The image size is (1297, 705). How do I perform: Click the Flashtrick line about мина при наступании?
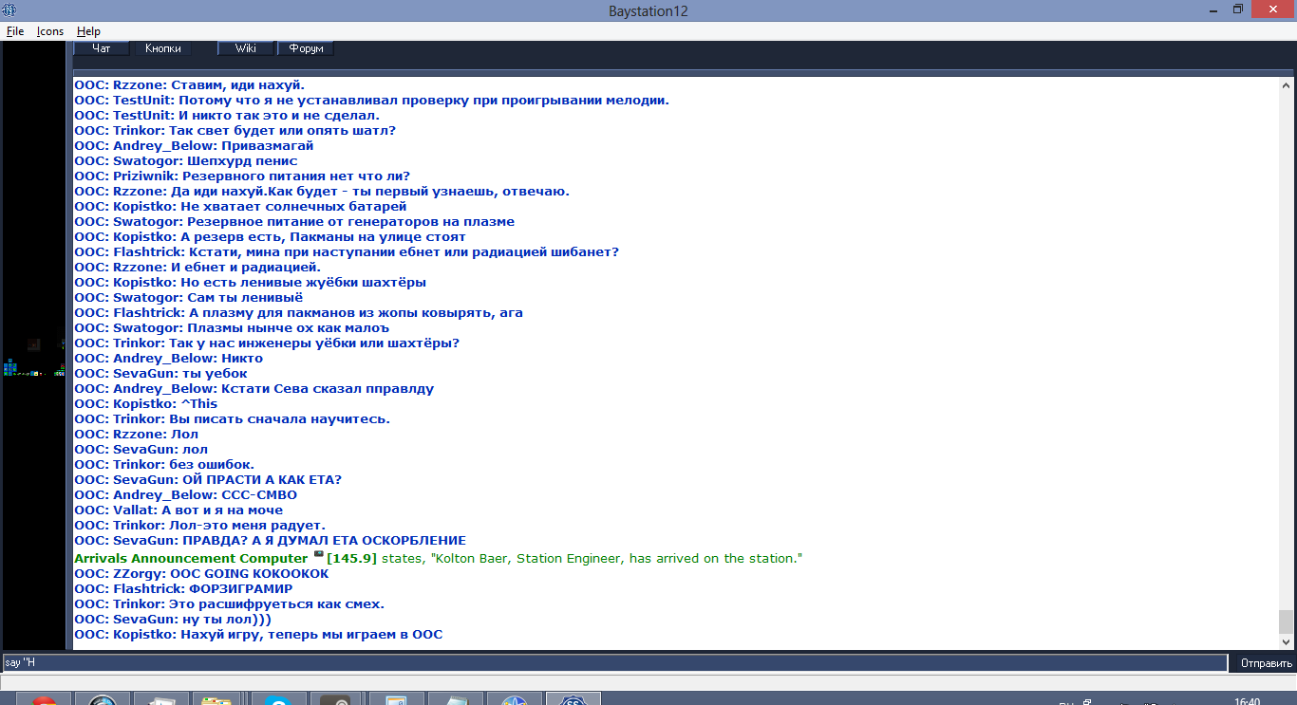347,252
